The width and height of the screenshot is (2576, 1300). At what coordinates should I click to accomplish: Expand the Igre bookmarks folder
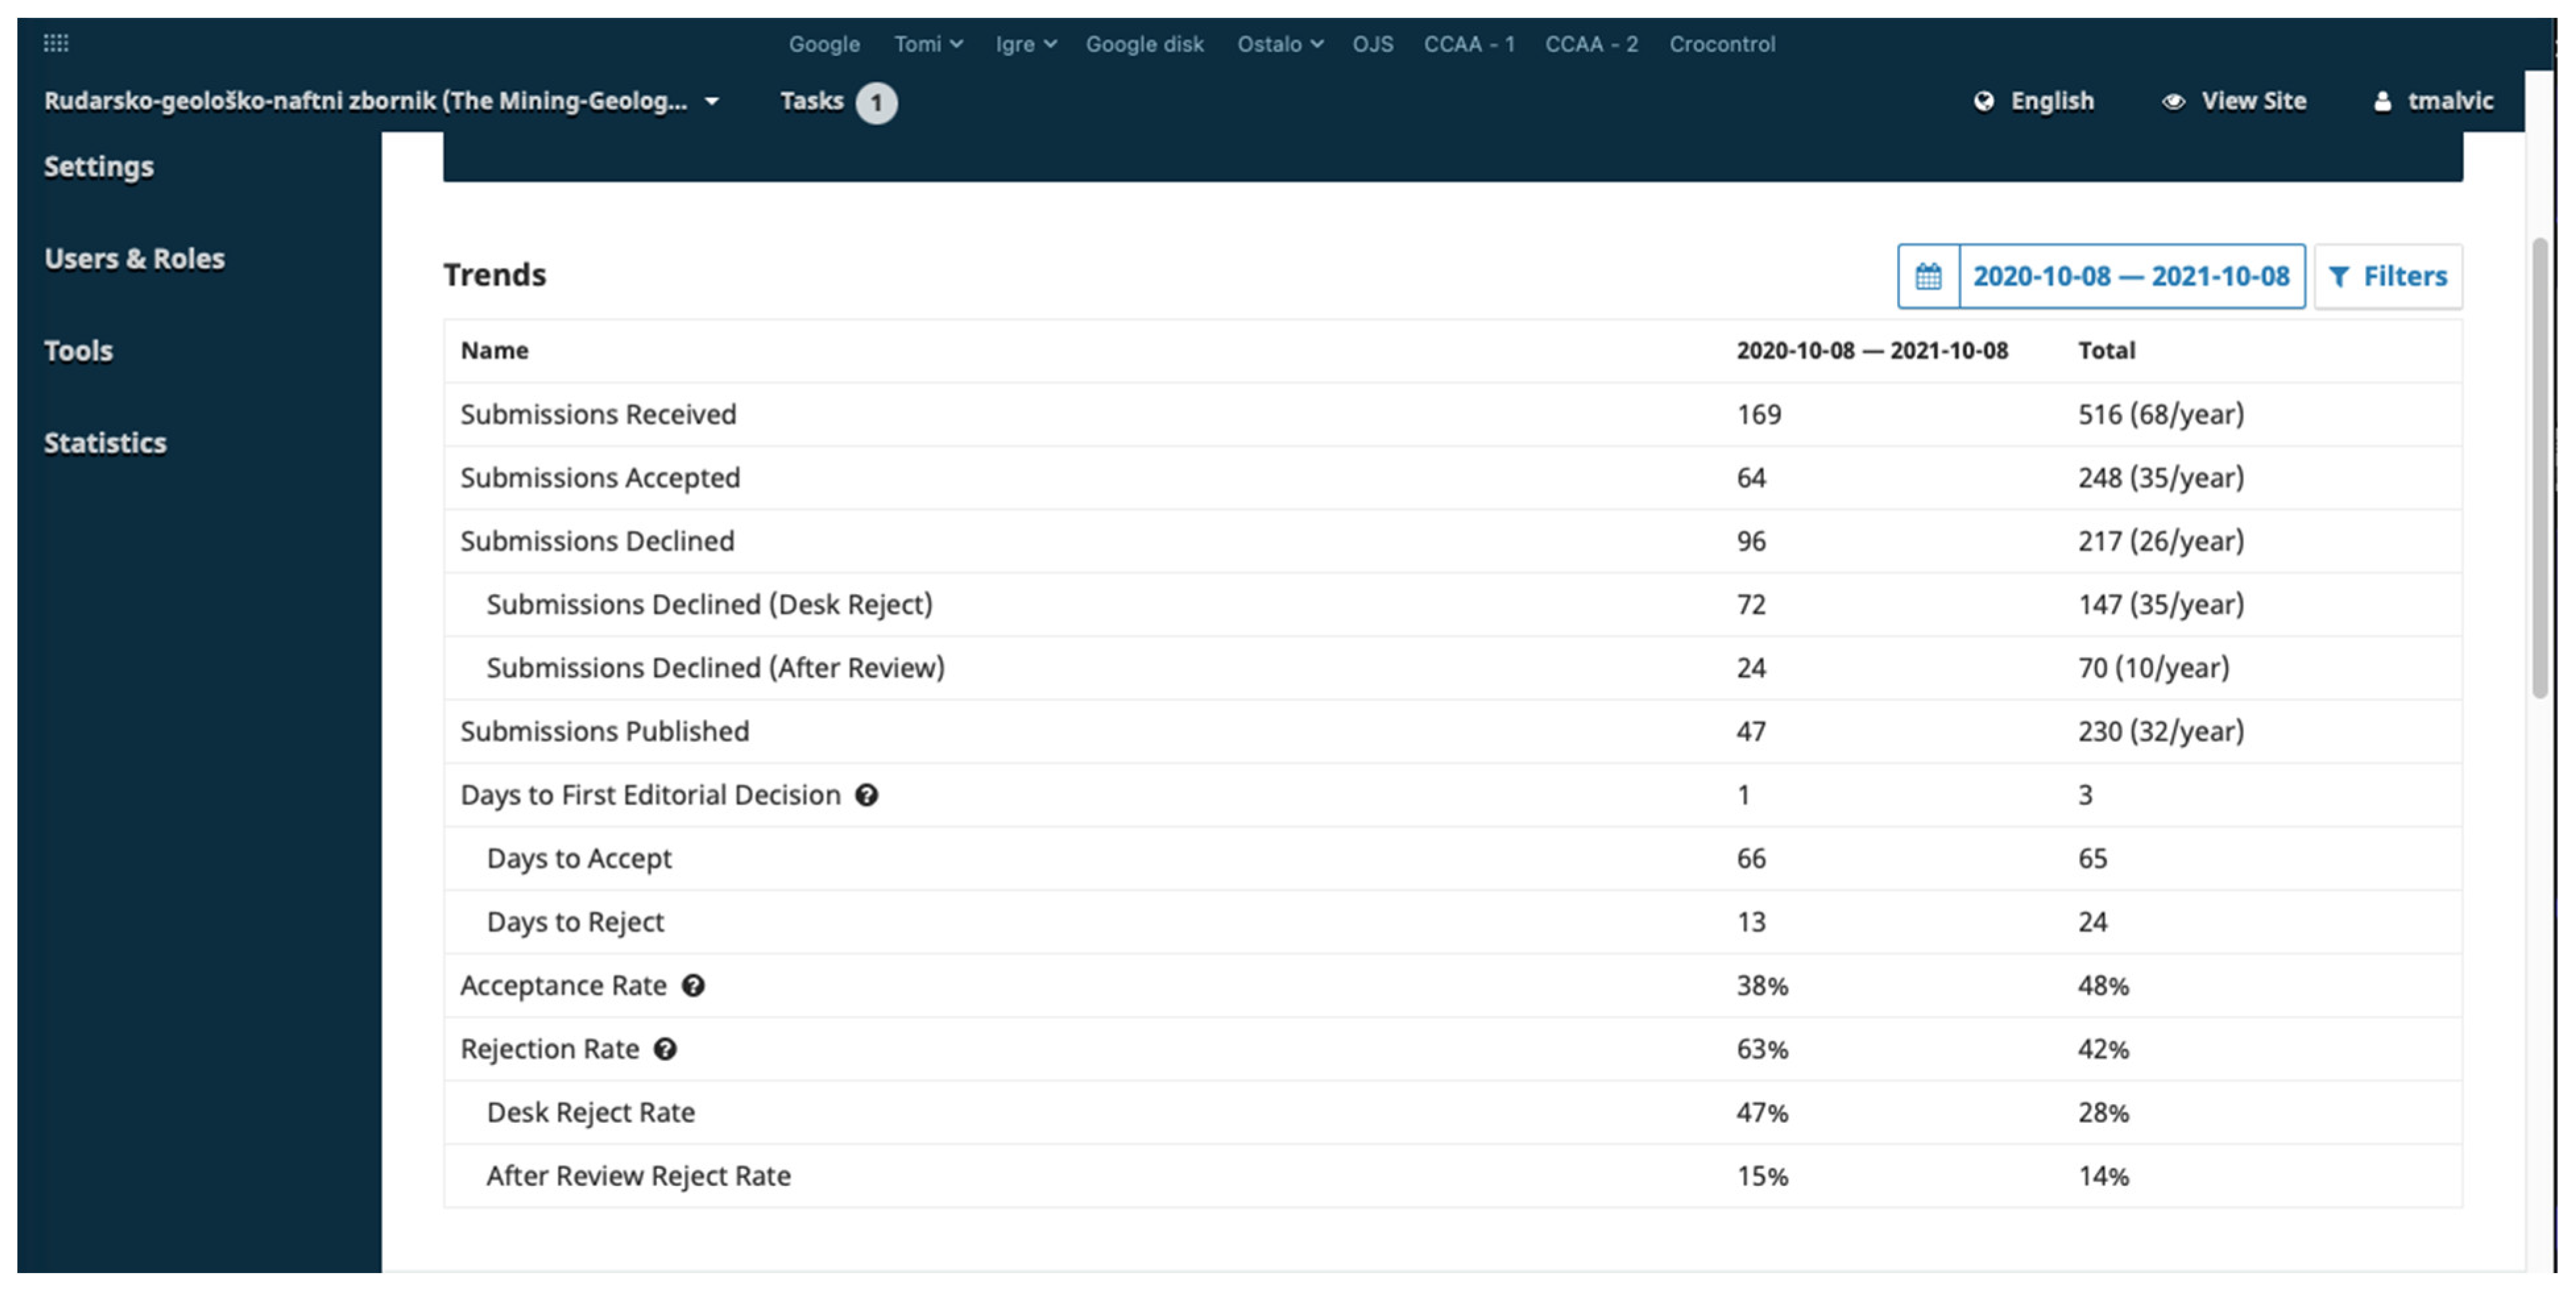tap(1025, 44)
